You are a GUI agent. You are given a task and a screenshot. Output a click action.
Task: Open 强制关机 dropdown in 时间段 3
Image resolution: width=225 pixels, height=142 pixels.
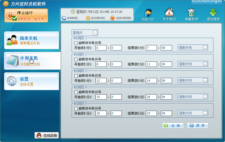coord(193,81)
